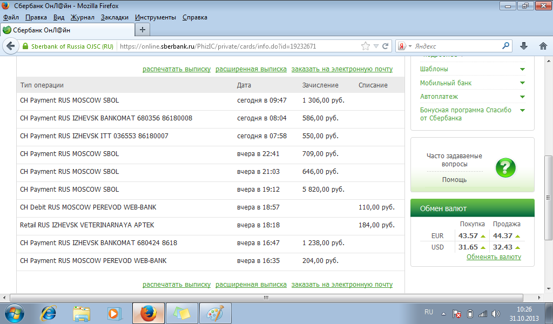This screenshot has height=324, width=553.
Task: Reload the Sberbank page
Action: (386, 46)
